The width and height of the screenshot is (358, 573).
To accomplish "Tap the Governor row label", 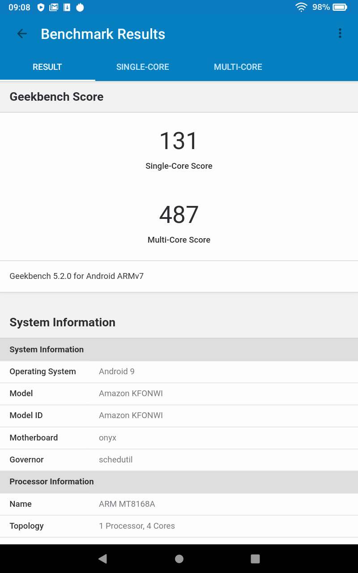I will click(x=27, y=460).
